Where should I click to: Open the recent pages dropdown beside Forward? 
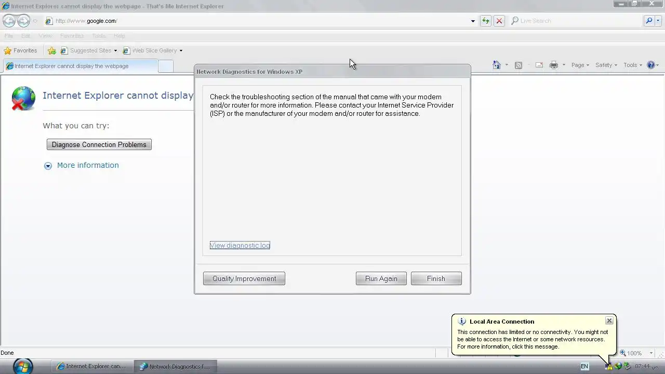pos(35,21)
